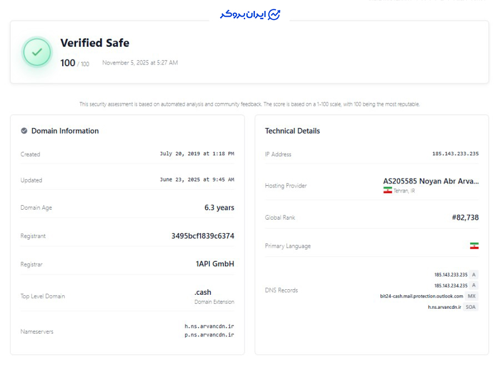This screenshot has height=366, width=500.
Task: Click the Primary Language flag icon
Action: point(474,246)
